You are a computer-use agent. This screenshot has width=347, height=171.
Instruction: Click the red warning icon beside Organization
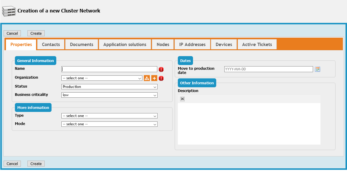(x=161, y=78)
